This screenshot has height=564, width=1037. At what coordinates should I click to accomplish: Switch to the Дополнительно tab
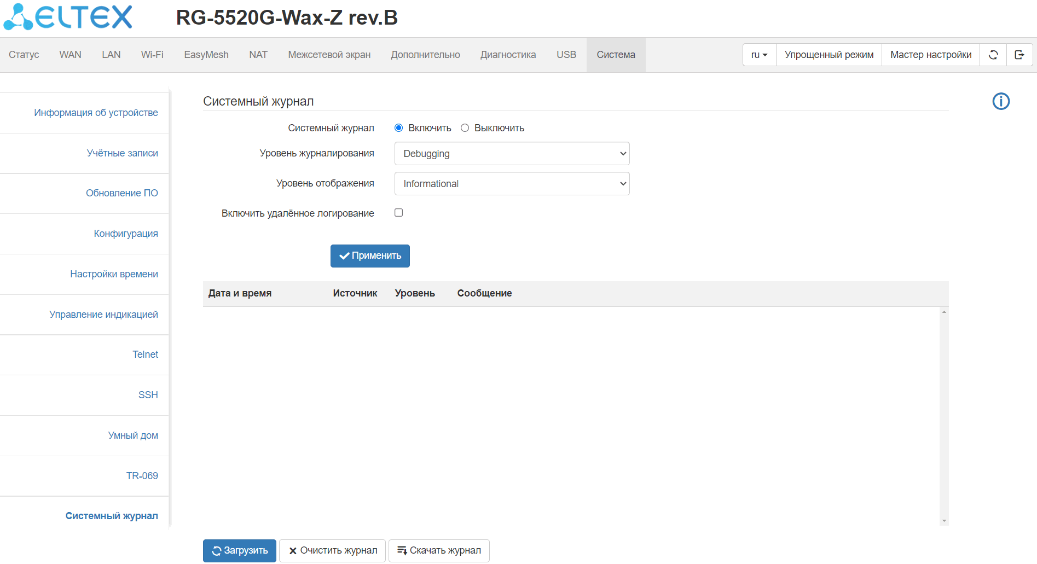[425, 55]
